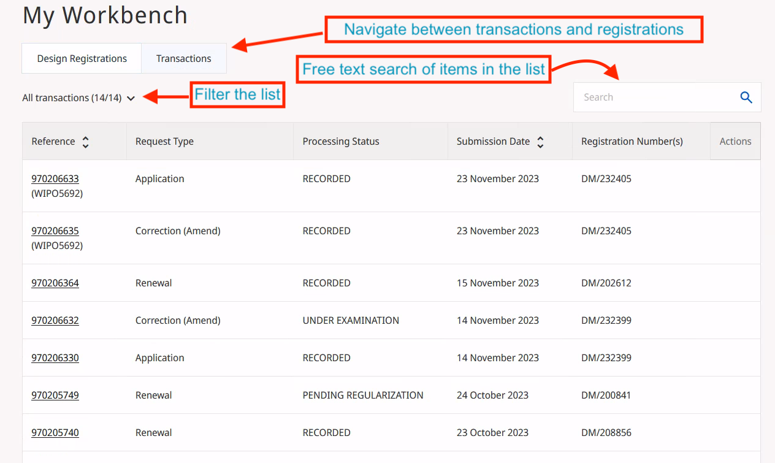Image resolution: width=775 pixels, height=463 pixels.
Task: Open transaction reference 970206633
Action: point(55,179)
